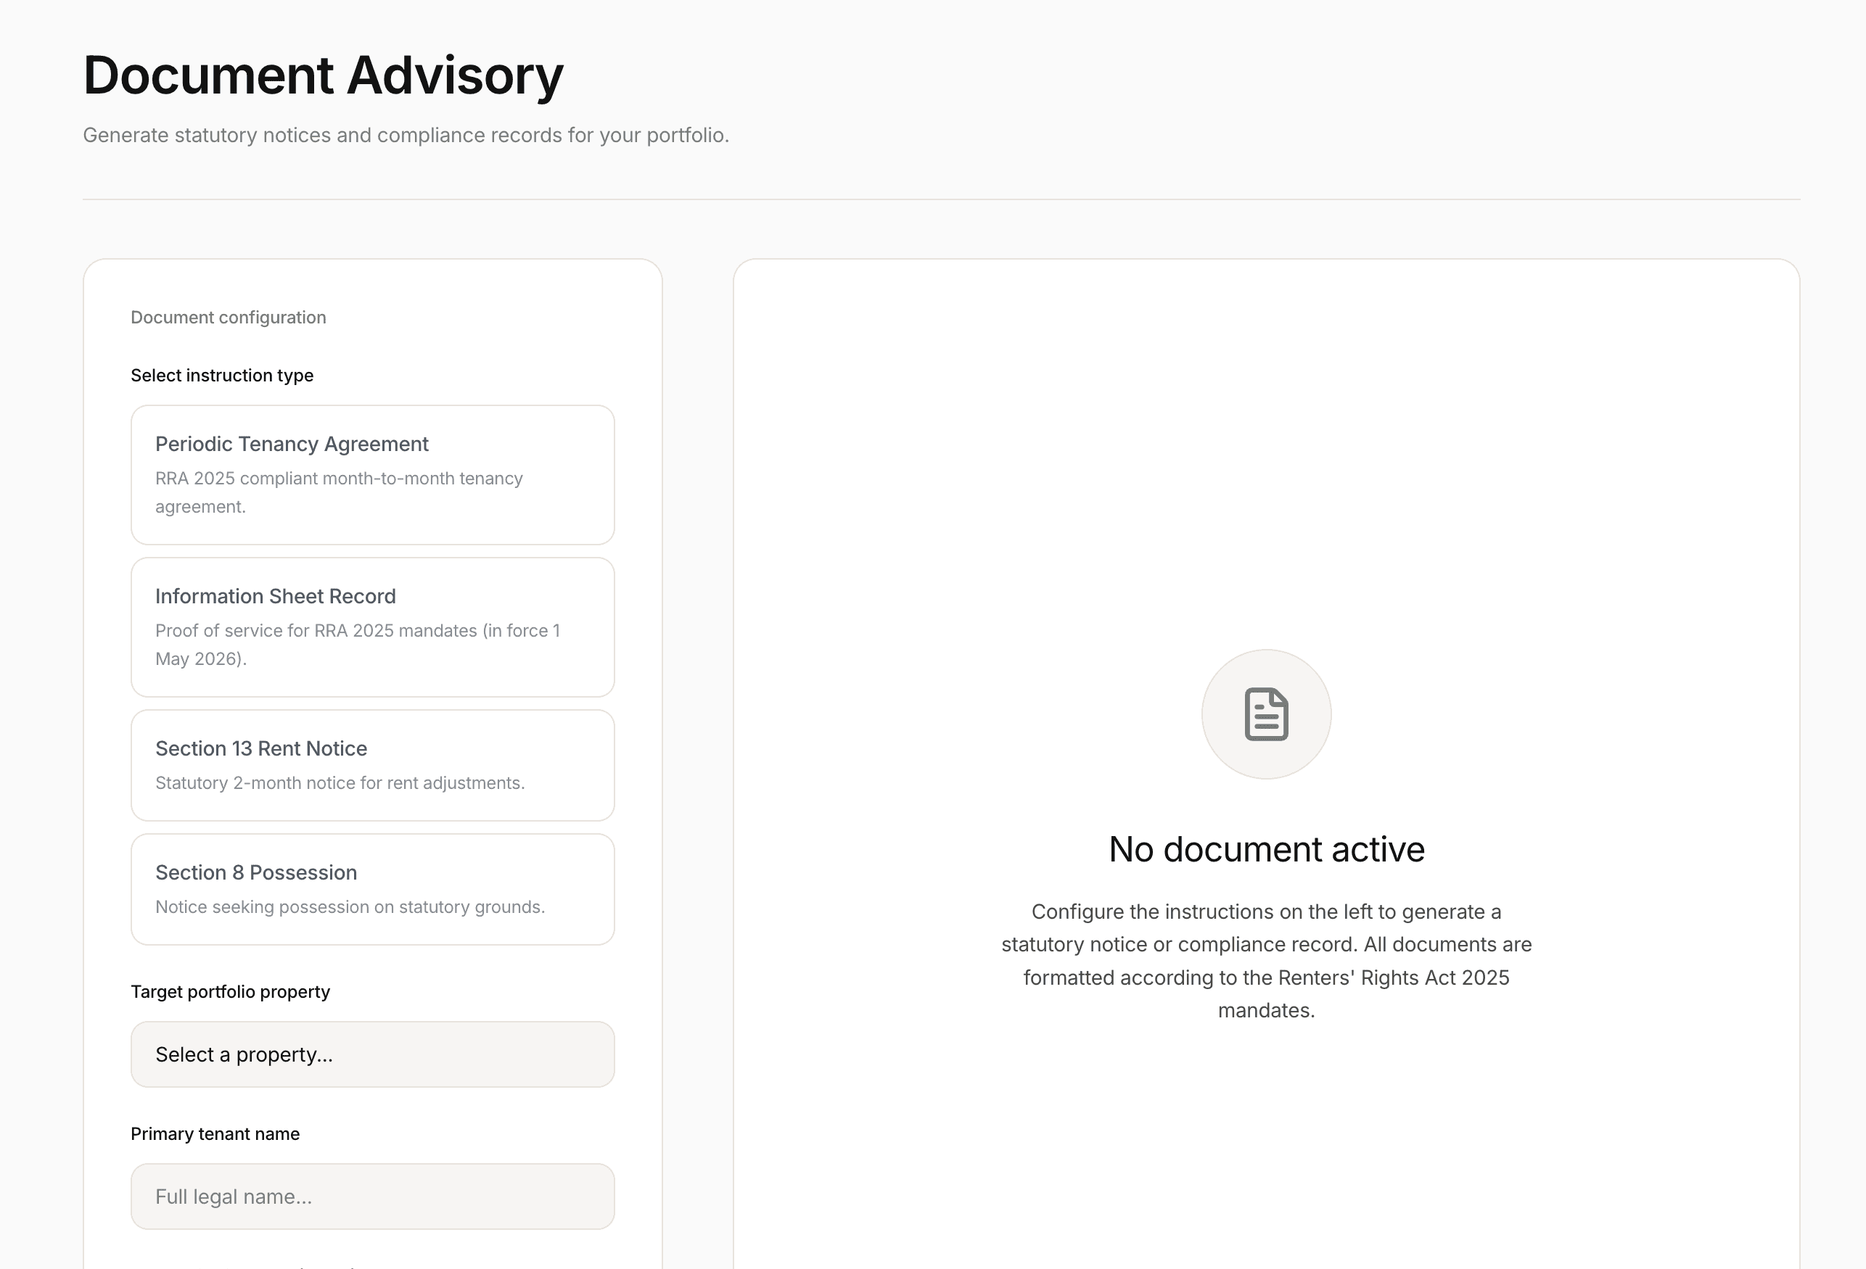Pick Section 13 Rent Notice card

[373, 765]
